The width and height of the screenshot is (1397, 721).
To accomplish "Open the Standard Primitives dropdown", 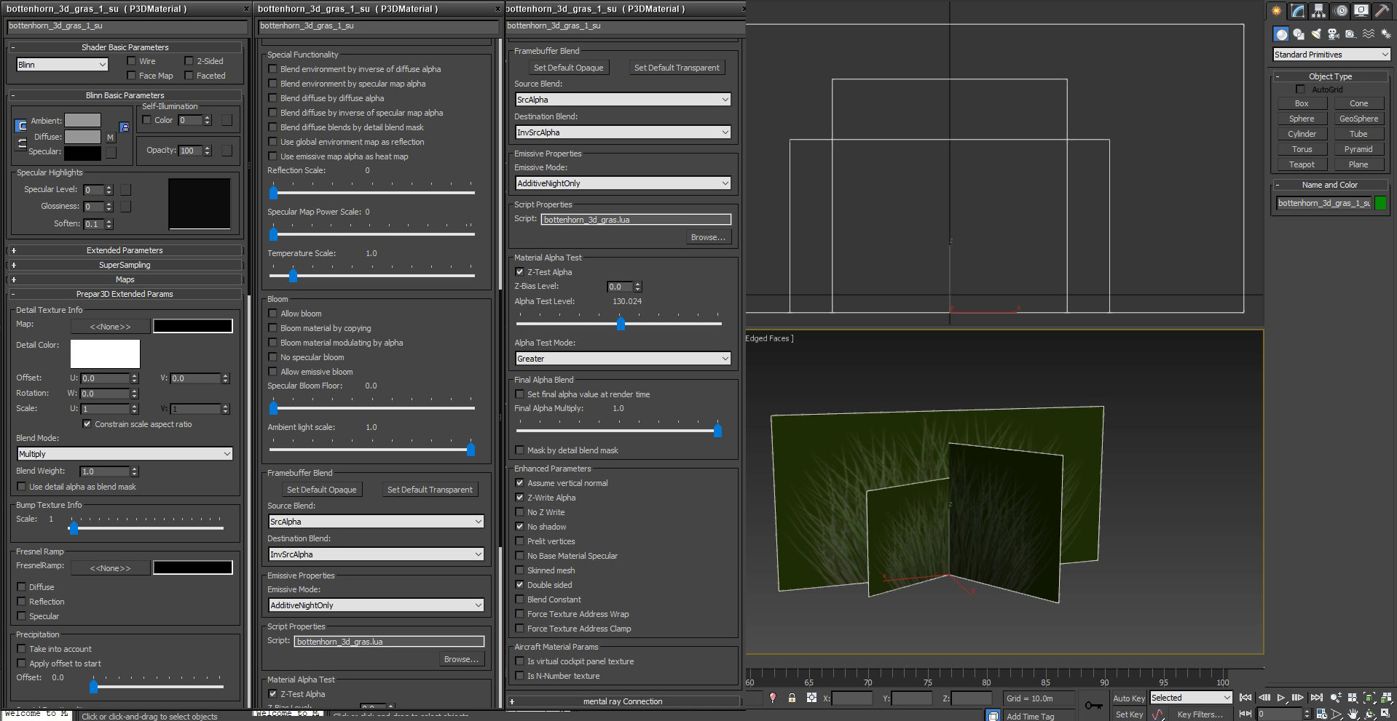I will [x=1331, y=55].
